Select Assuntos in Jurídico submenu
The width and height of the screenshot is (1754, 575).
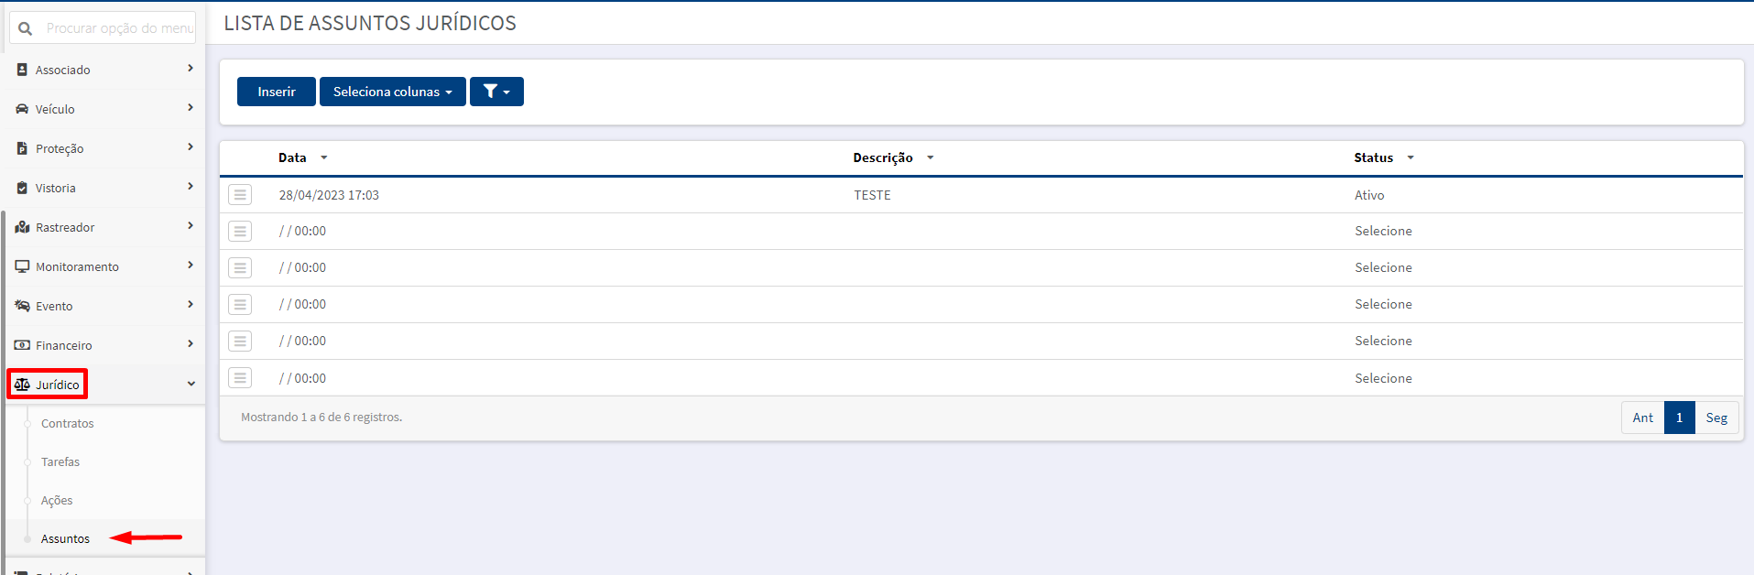coord(65,538)
